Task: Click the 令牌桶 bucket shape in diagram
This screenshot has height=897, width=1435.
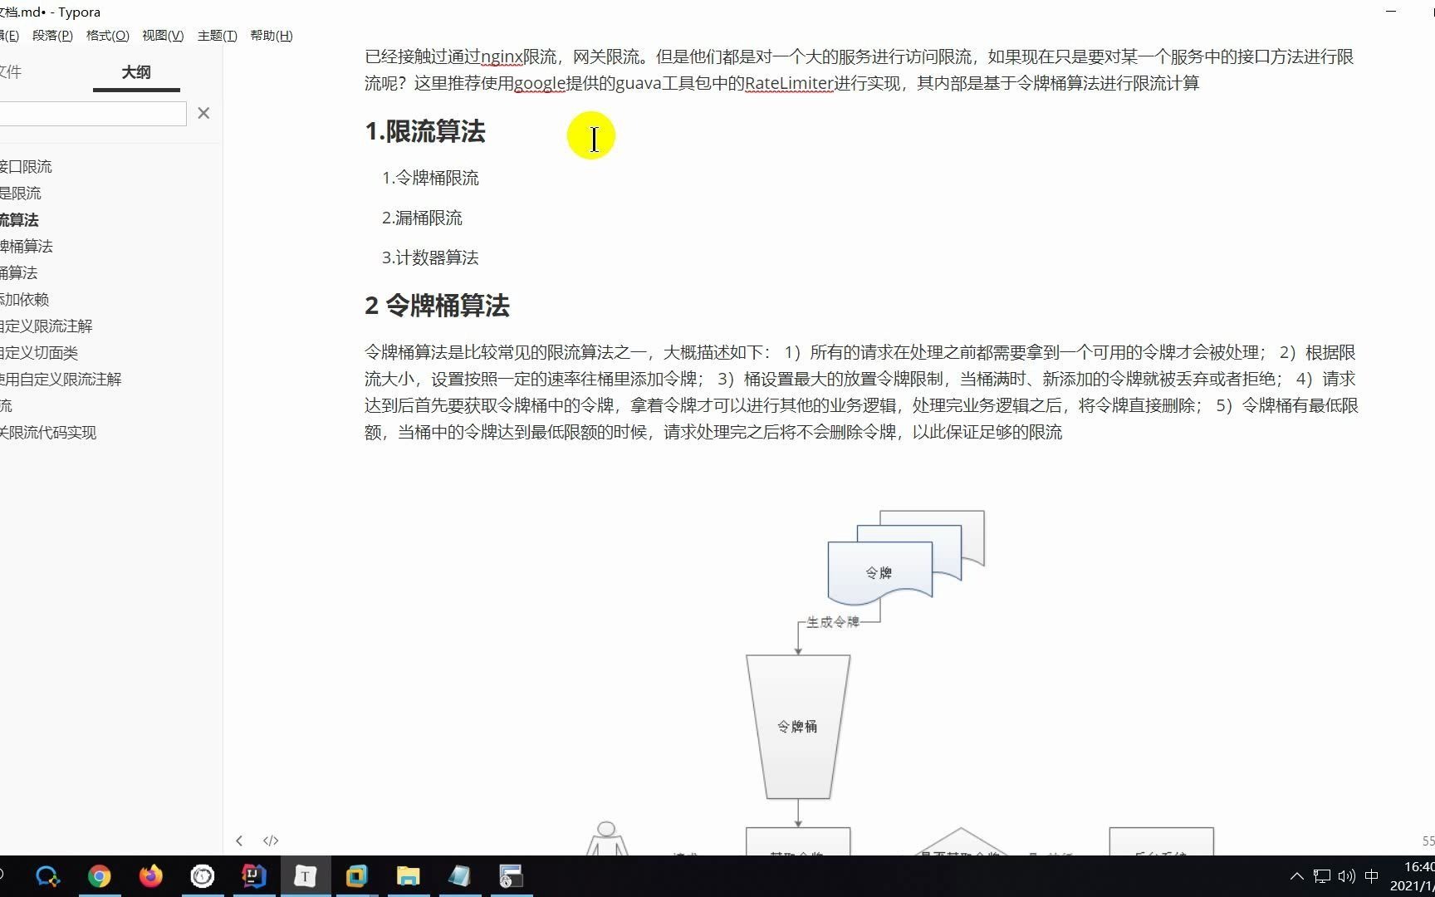Action: pyautogui.click(x=798, y=727)
